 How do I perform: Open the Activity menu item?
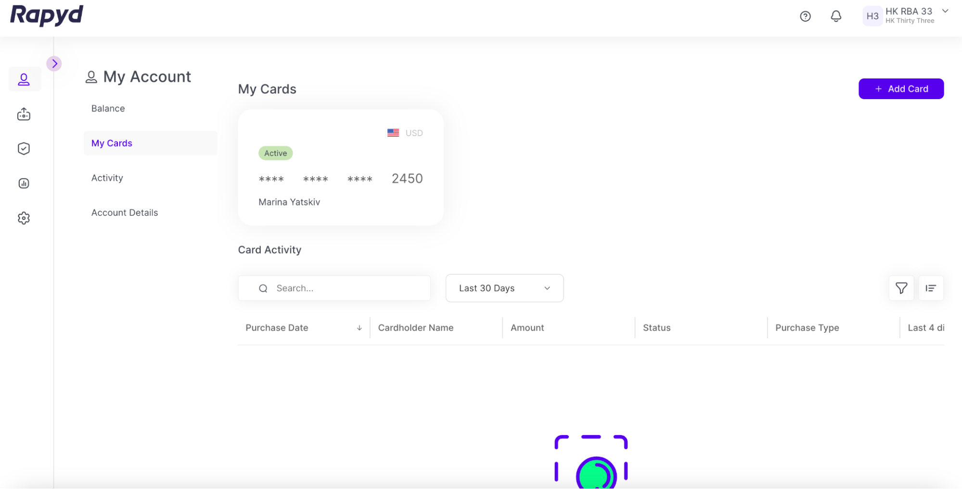[107, 178]
